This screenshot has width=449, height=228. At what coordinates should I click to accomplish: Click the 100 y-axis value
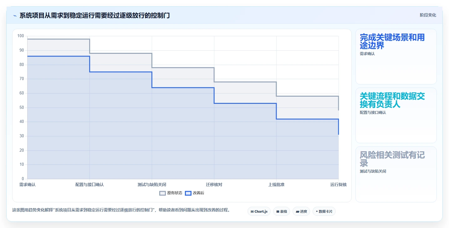[21, 36]
